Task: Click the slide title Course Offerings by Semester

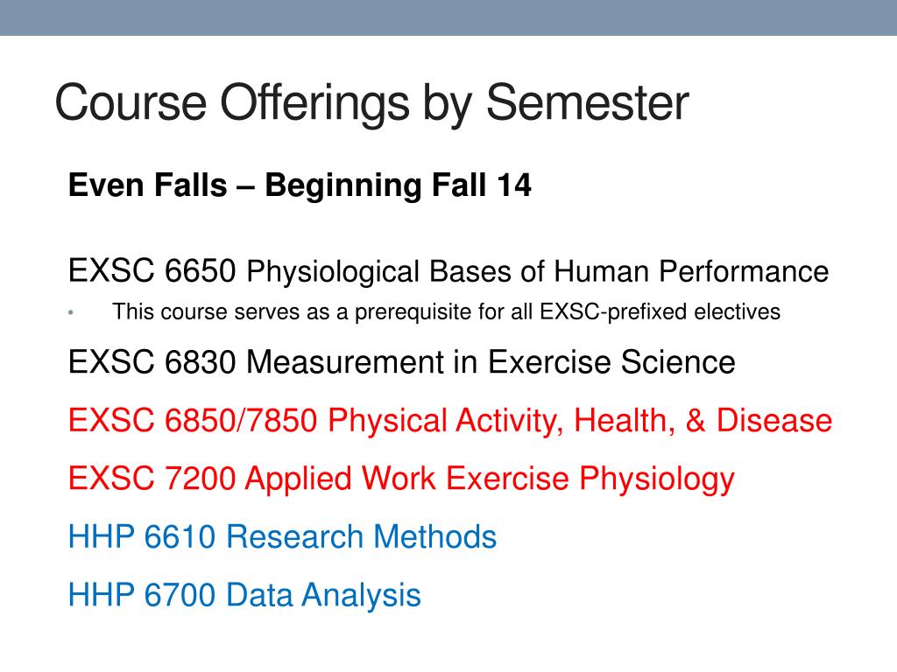Action: point(371,103)
